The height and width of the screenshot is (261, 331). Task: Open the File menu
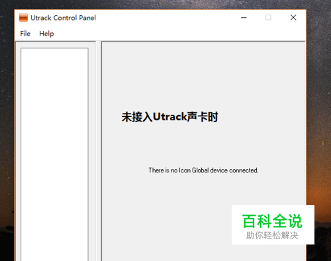(25, 34)
